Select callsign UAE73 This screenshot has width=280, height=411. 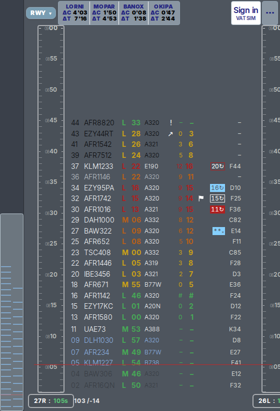(x=94, y=329)
